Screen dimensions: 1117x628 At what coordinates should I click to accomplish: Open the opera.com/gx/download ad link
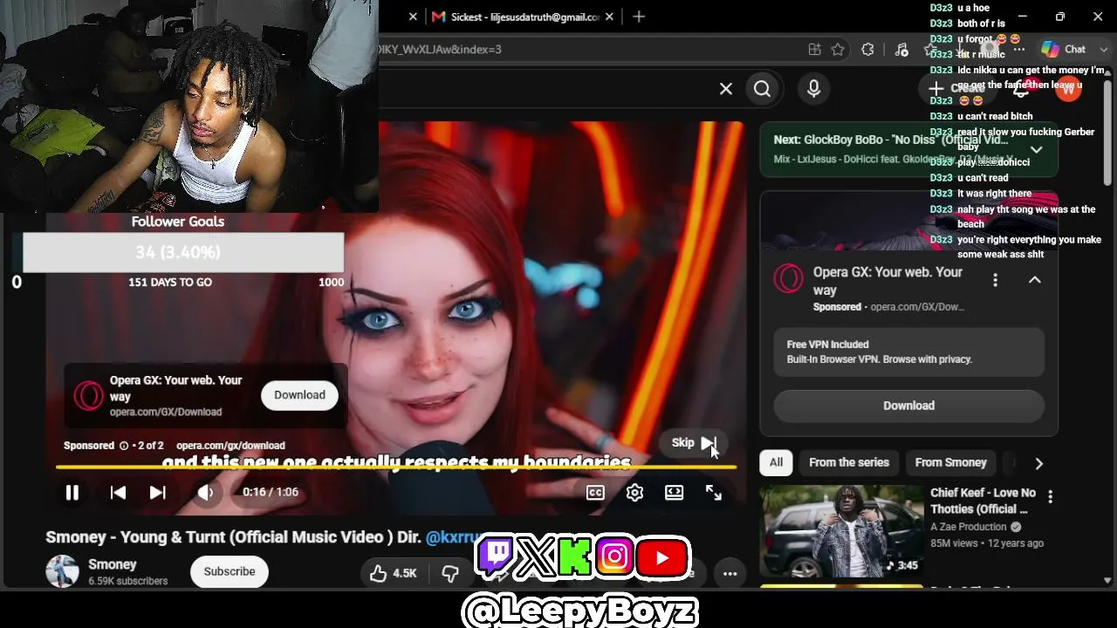(x=230, y=446)
